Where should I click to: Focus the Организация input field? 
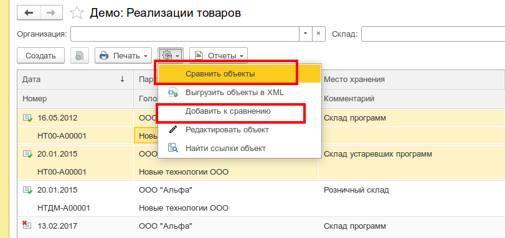tap(185, 34)
